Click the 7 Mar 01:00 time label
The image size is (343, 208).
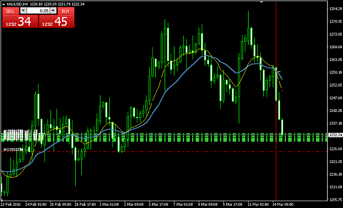183,205
